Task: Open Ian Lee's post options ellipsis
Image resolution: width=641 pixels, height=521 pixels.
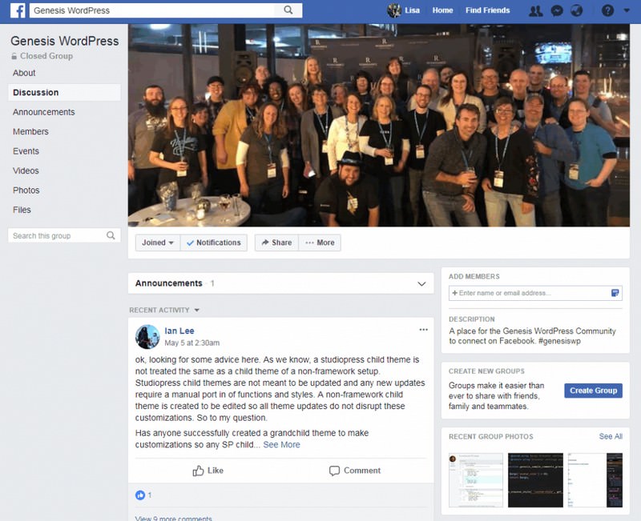Action: click(424, 330)
